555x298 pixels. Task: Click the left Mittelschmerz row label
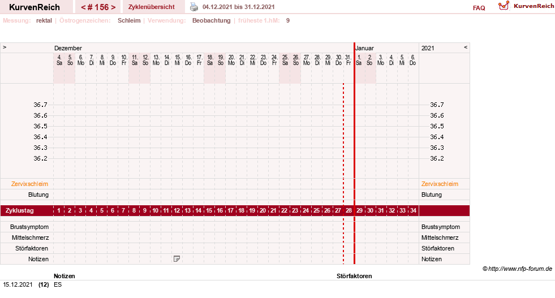tap(30, 237)
